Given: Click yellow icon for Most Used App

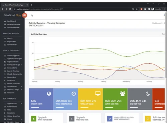Looking at the screenshot, I should coord(148,119).
